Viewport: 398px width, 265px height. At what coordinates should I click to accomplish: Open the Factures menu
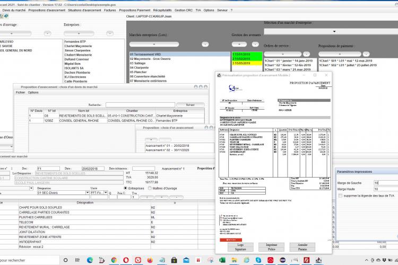pos(110,10)
